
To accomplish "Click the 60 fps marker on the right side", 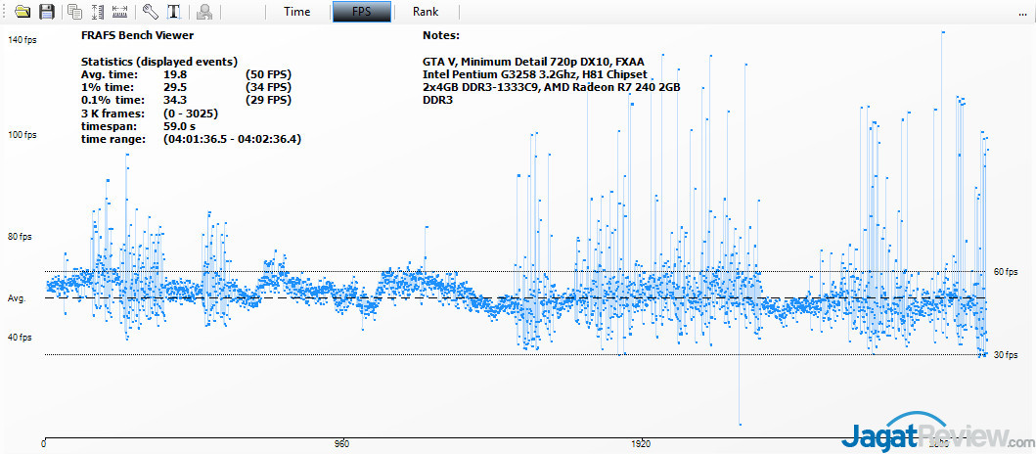I will point(1007,272).
